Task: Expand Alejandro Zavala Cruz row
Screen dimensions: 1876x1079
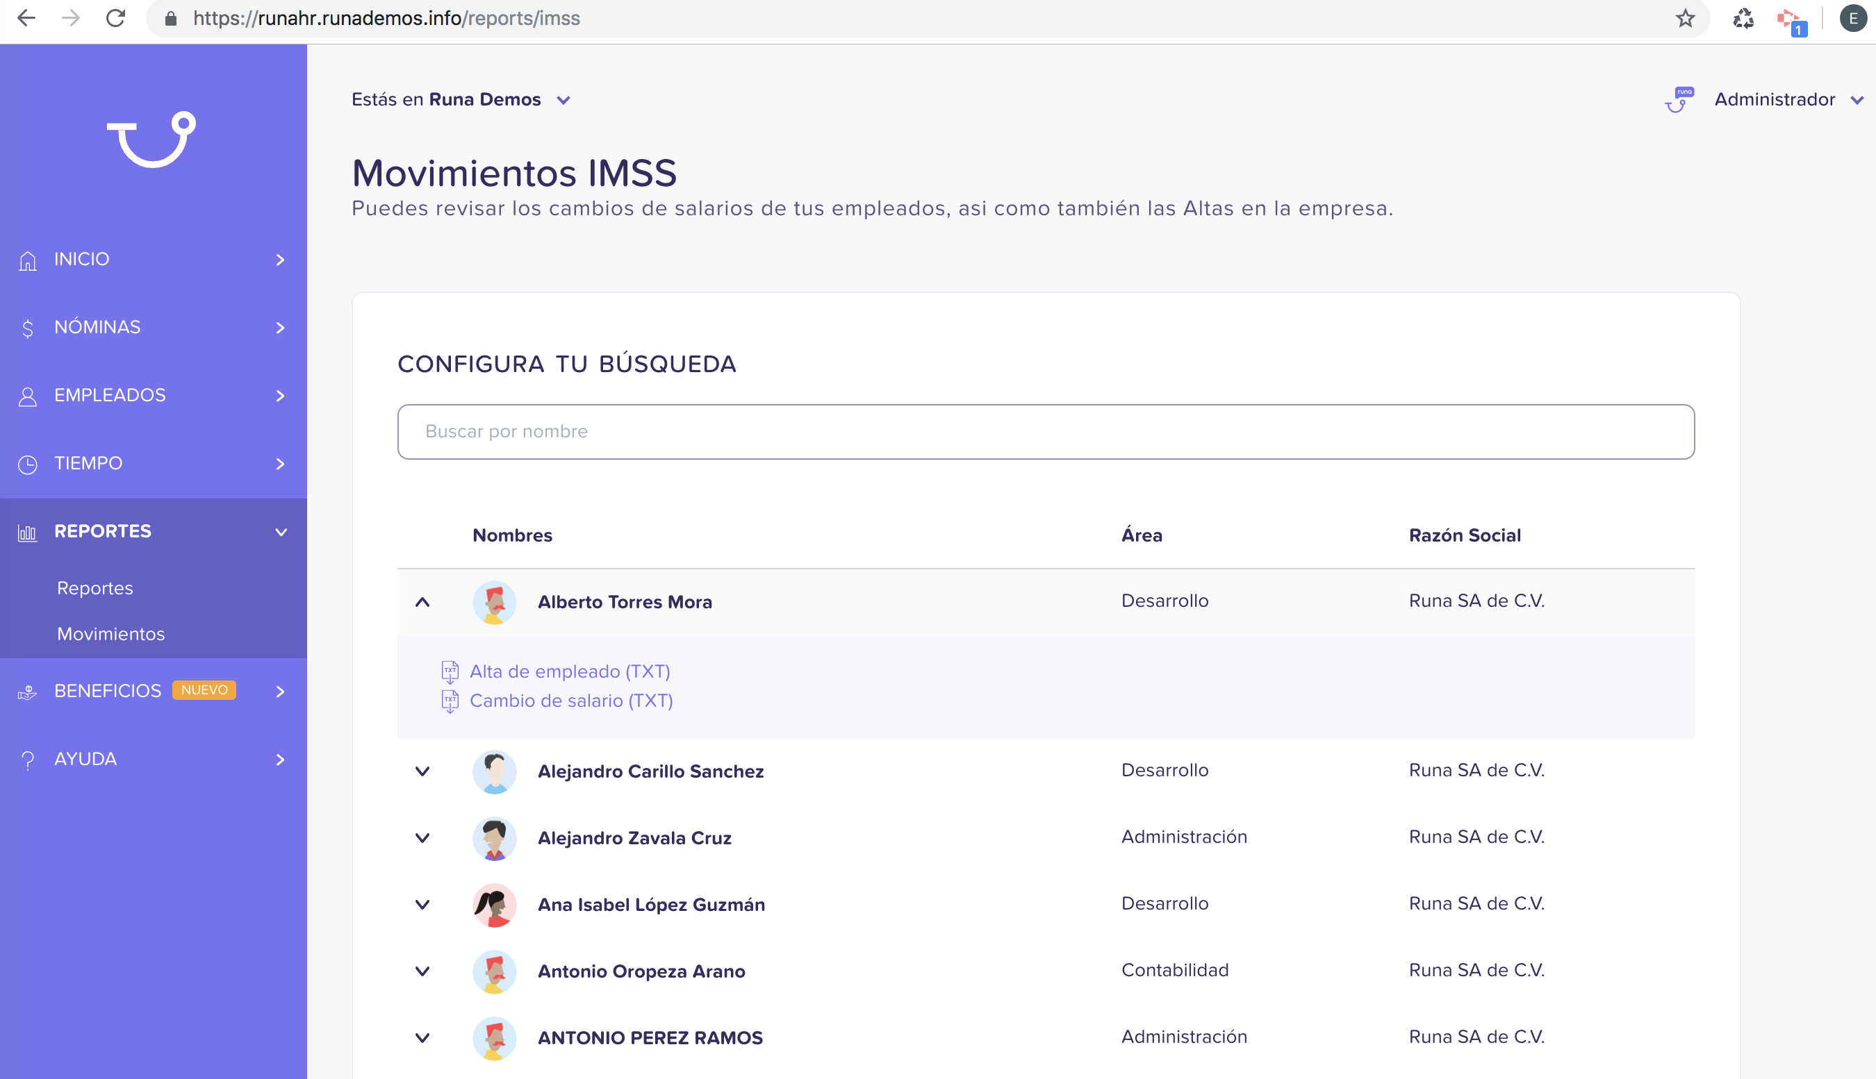Action: click(422, 838)
